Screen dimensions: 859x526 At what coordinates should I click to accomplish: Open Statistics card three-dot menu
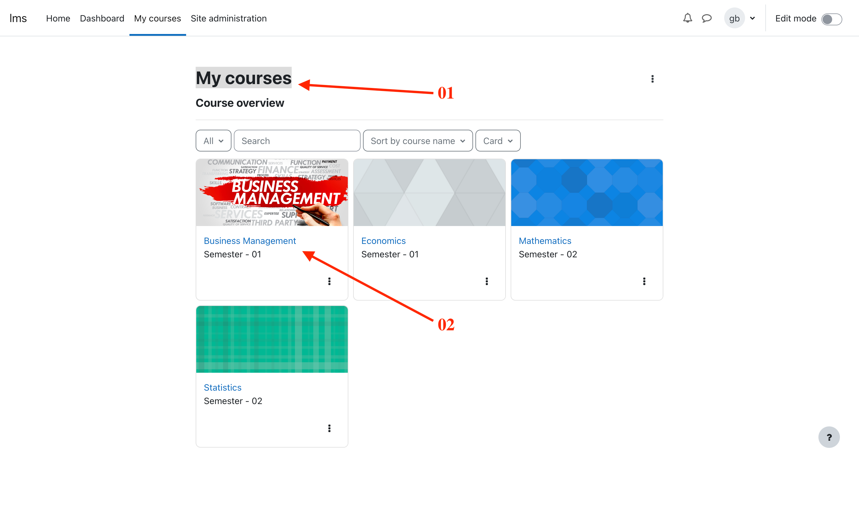pyautogui.click(x=329, y=428)
